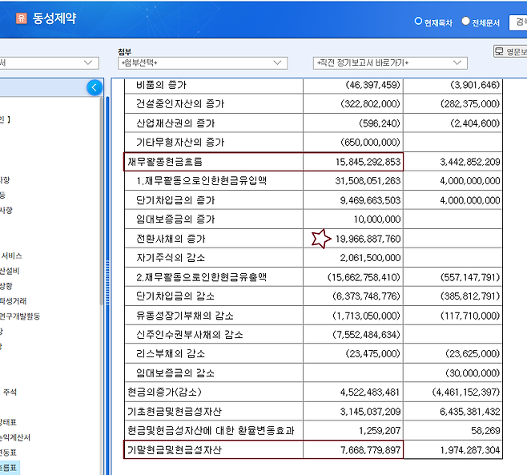Click the monitor icon for English version
This screenshot has width=527, height=475.
[x=501, y=52]
